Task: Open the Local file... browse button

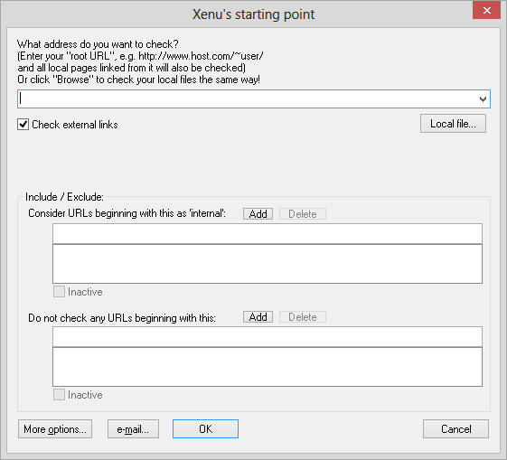Action: (x=453, y=124)
